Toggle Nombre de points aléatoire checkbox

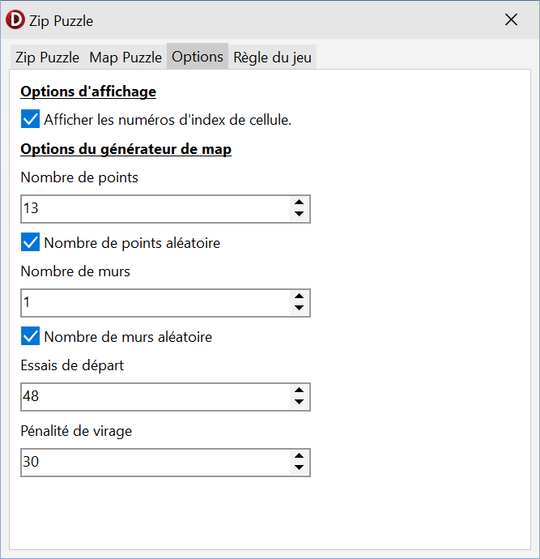coord(31,242)
